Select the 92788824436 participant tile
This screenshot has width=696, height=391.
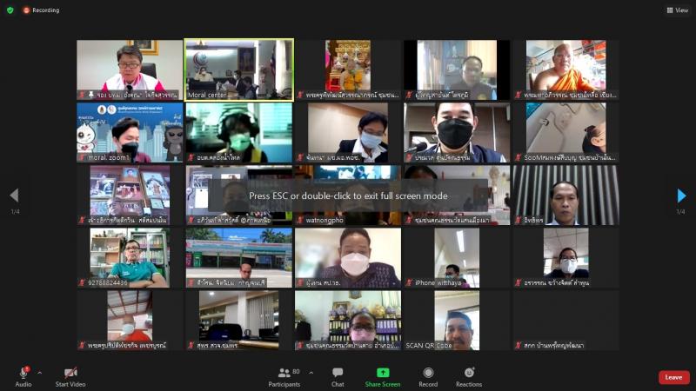(130, 257)
